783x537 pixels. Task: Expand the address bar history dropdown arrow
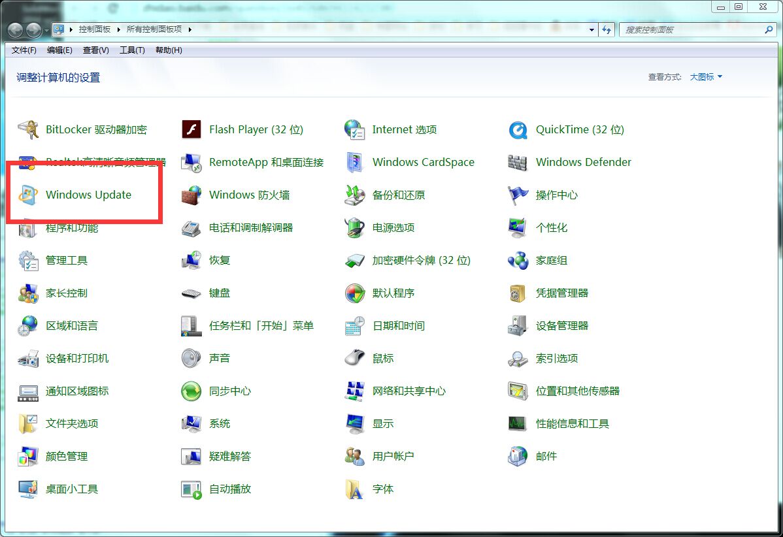591,30
